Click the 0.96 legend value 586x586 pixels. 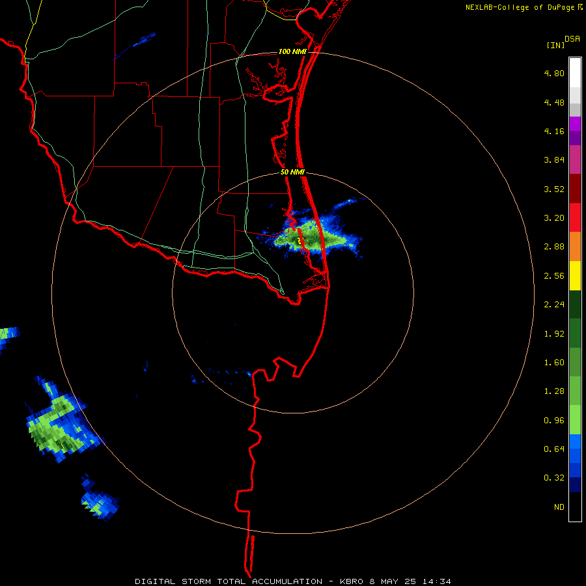(554, 421)
